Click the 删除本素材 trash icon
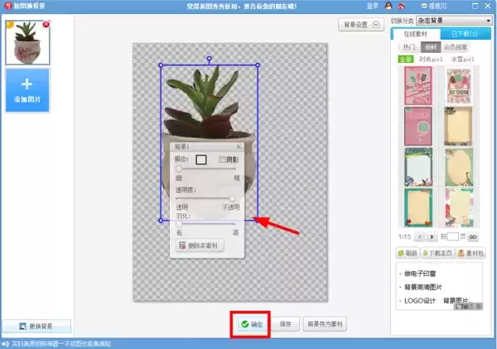This screenshot has height=349, width=497. [x=181, y=246]
